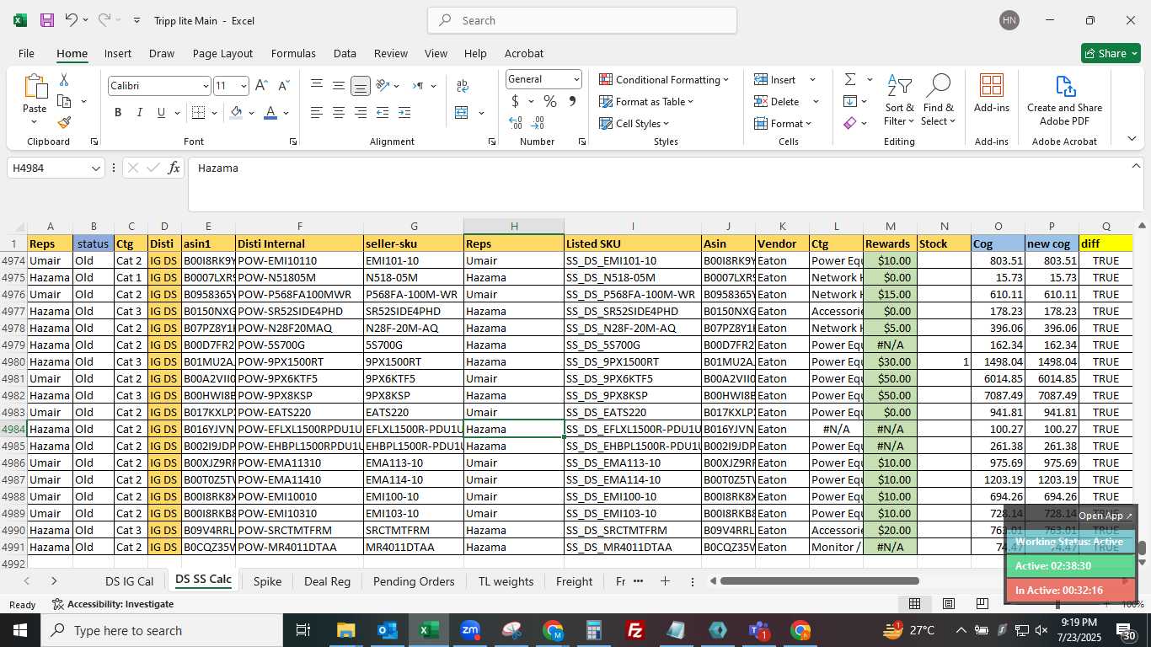Screen dimensions: 1151x647
Task: Switch to Page Layout view in status bar
Action: [x=948, y=603]
